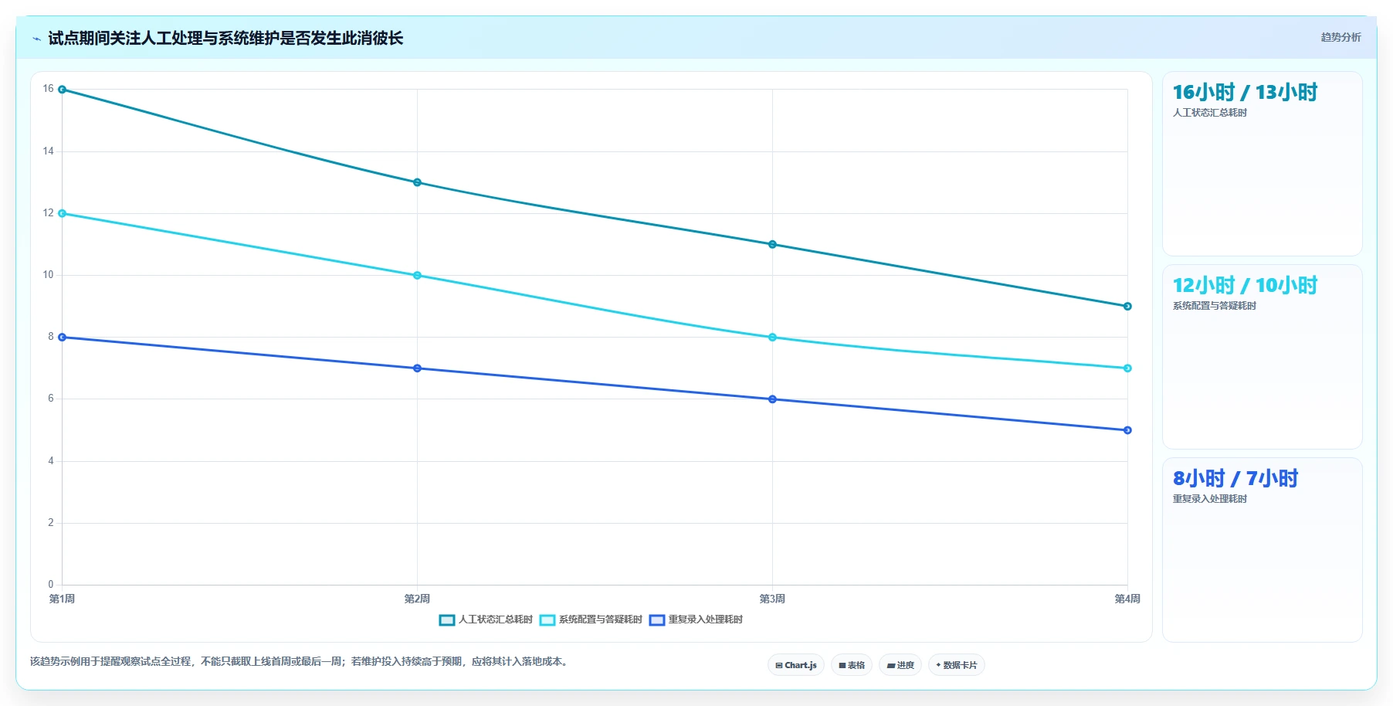Select the 人工状态汇总耗时 point at 第1周
1393x706 pixels.
pyautogui.click(x=63, y=90)
